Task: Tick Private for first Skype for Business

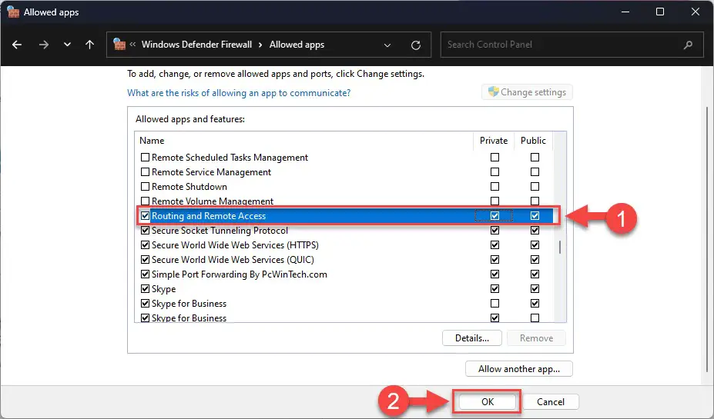Action: pyautogui.click(x=494, y=303)
